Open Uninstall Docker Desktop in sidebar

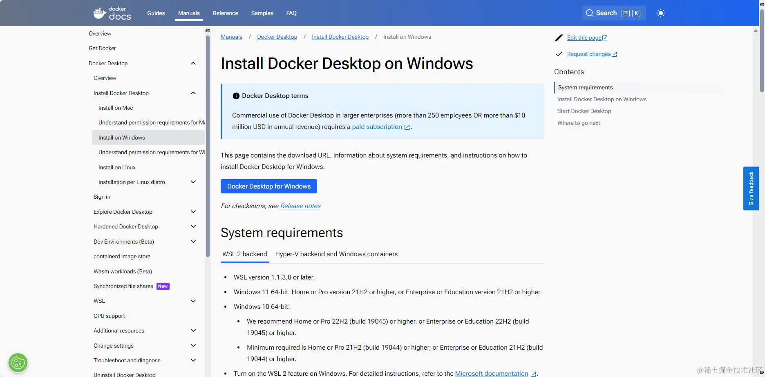[124, 375]
